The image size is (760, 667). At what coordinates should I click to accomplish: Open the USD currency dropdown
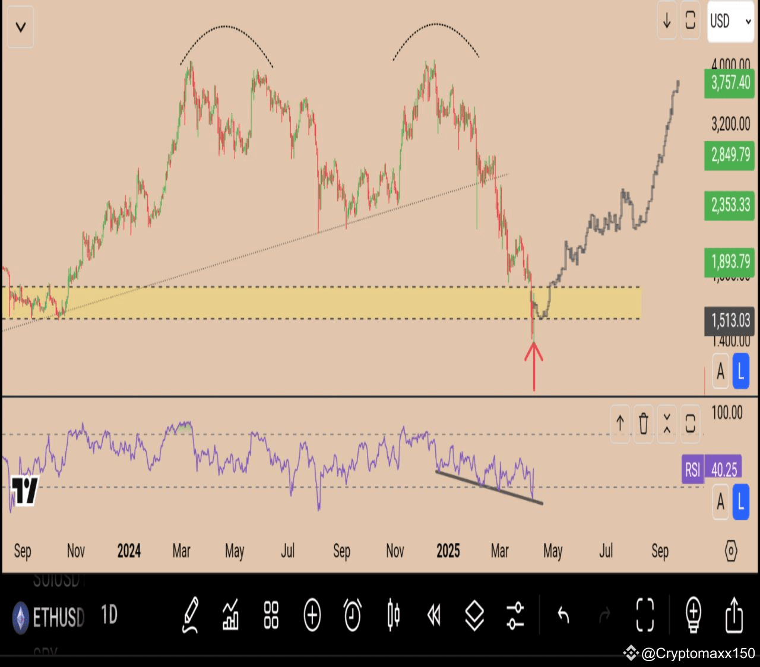pyautogui.click(x=730, y=21)
